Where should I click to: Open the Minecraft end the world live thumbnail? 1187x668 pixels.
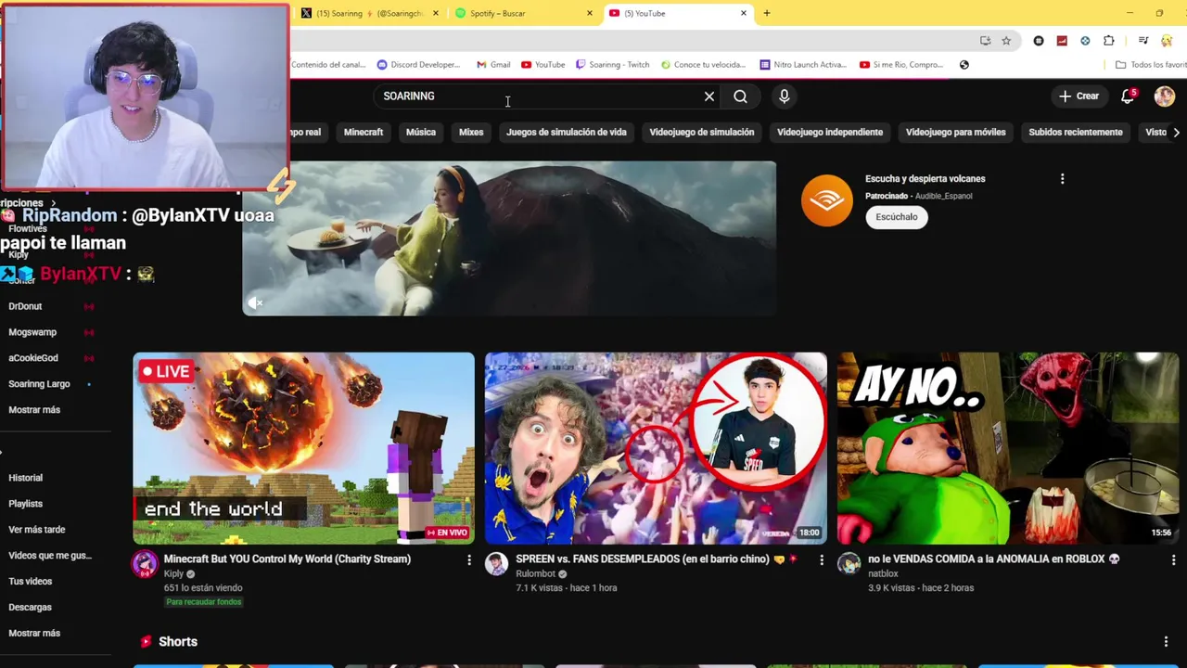pos(303,448)
